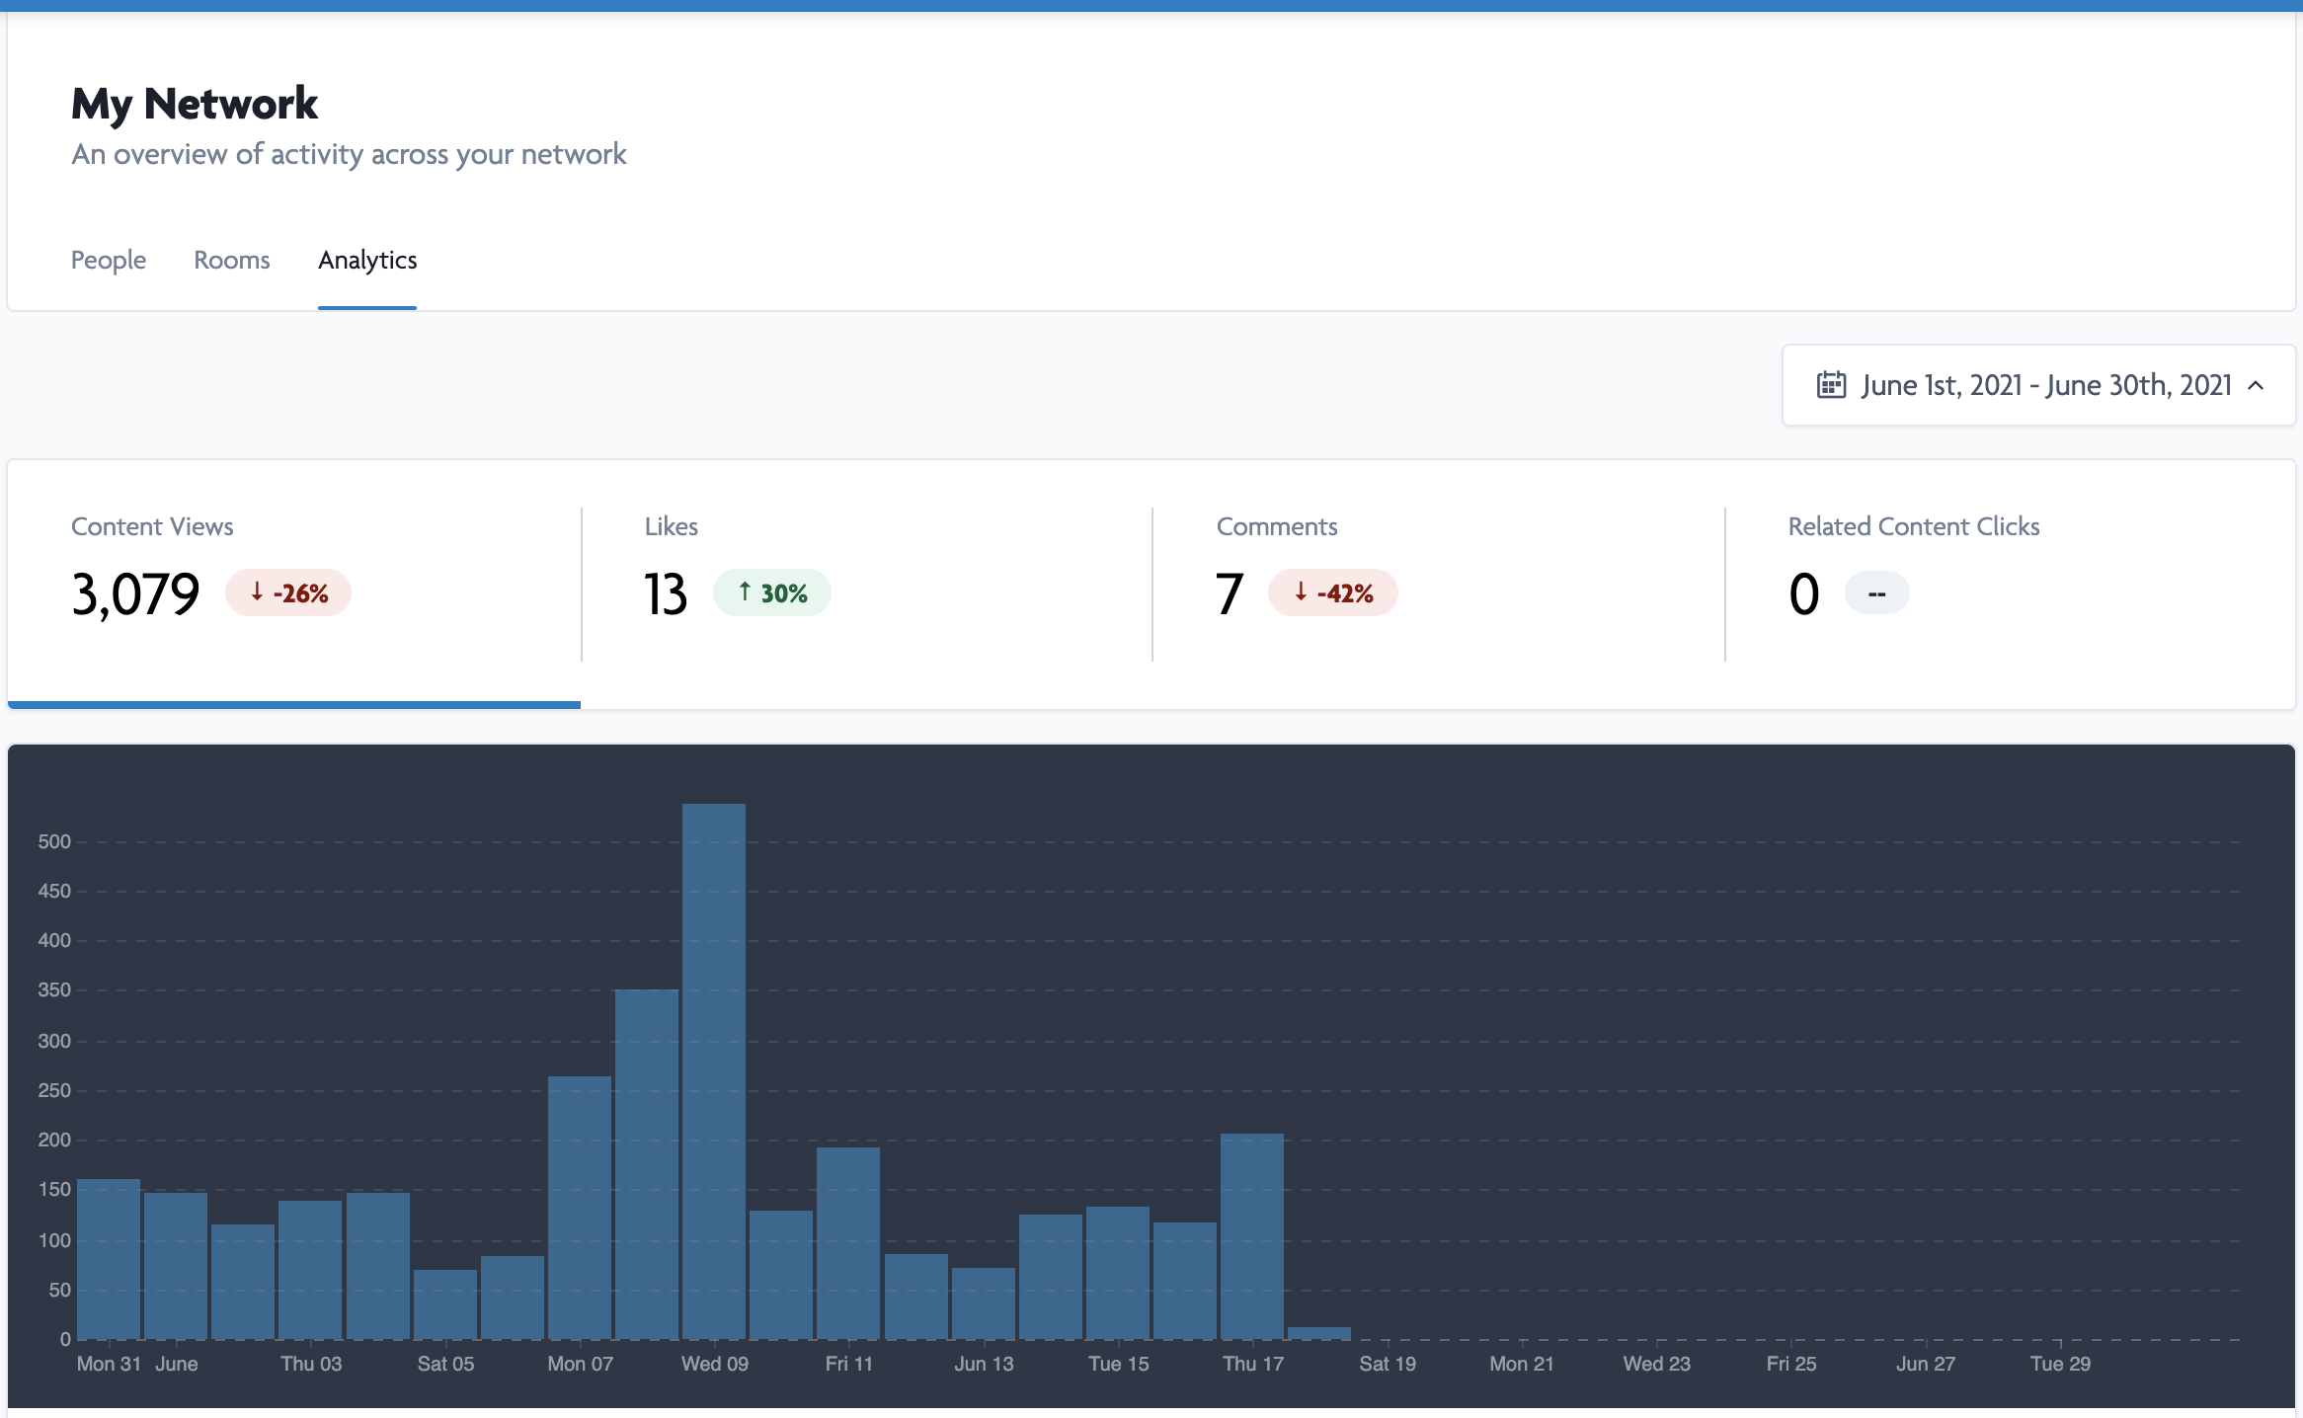This screenshot has width=2303, height=1418.
Task: Click the -26% down arrow badge
Action: click(x=288, y=593)
